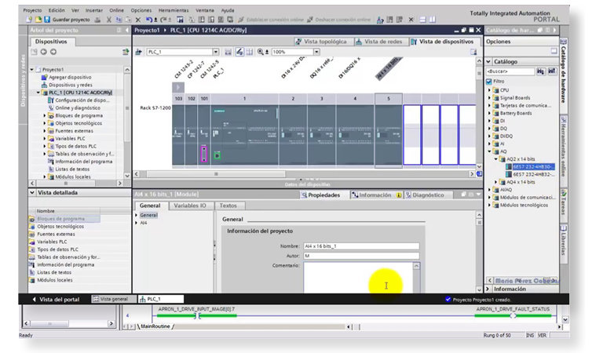Expand Bloques de programa in project tree
This screenshot has height=353, width=603.
coord(44,115)
